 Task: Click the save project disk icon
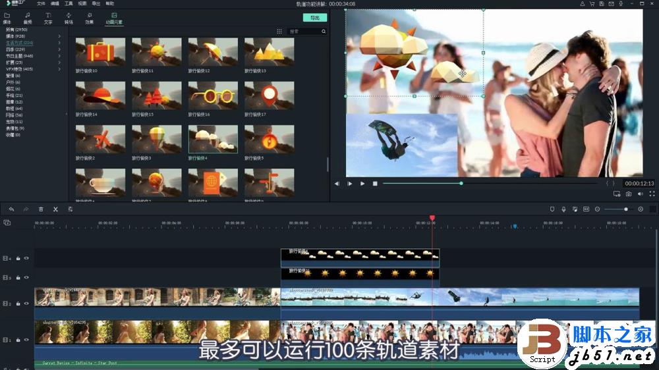(x=602, y=4)
